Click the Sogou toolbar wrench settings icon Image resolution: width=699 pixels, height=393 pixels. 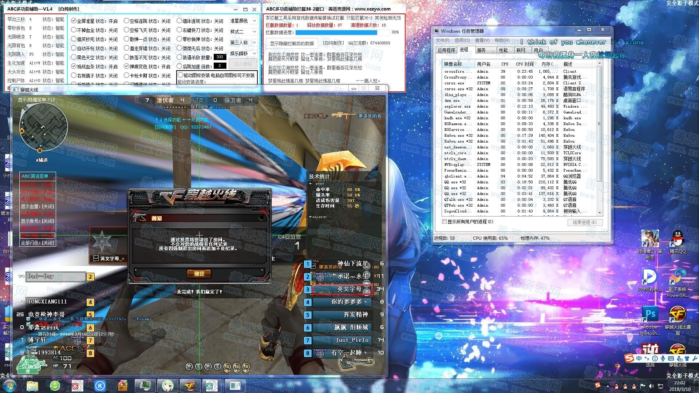695,358
